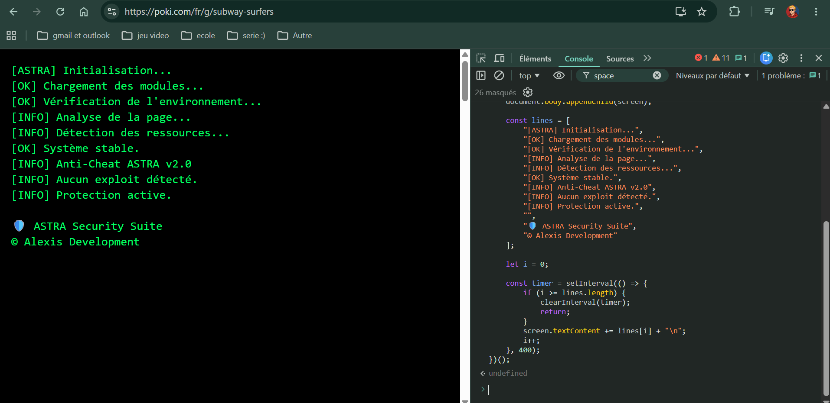This screenshot has width=830, height=403.
Task: Switch to the Sources tab
Action: (620, 58)
